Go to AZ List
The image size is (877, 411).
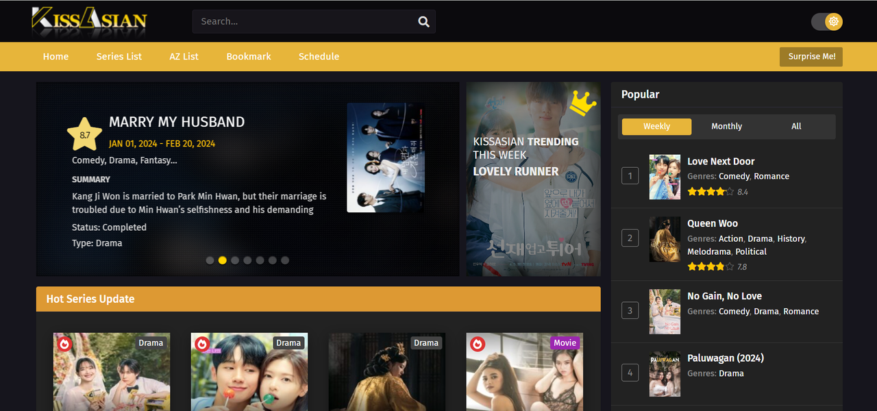point(184,56)
